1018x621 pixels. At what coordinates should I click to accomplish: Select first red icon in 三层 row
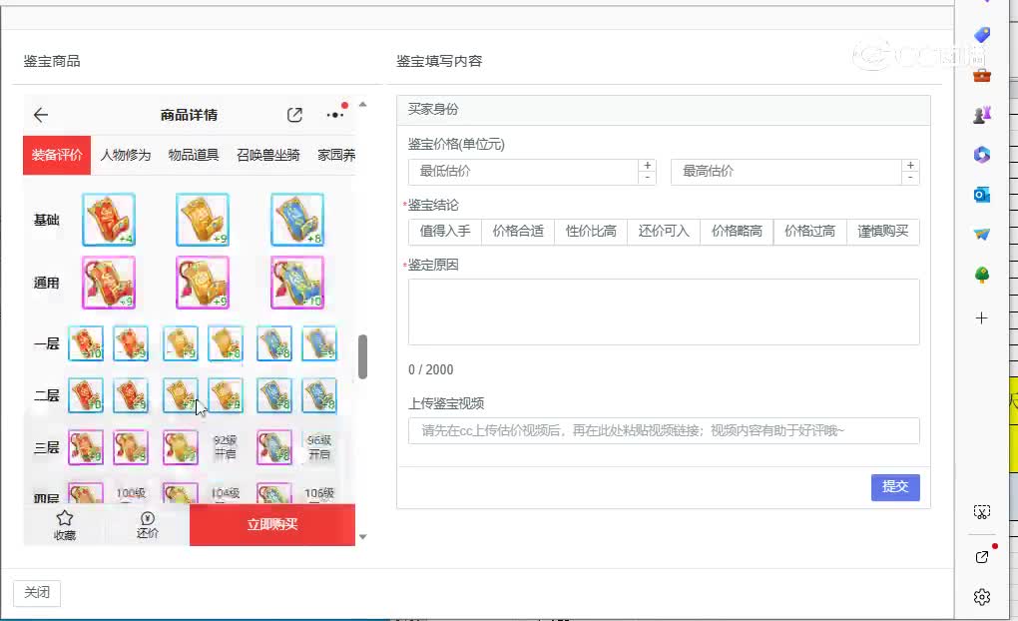click(x=86, y=447)
